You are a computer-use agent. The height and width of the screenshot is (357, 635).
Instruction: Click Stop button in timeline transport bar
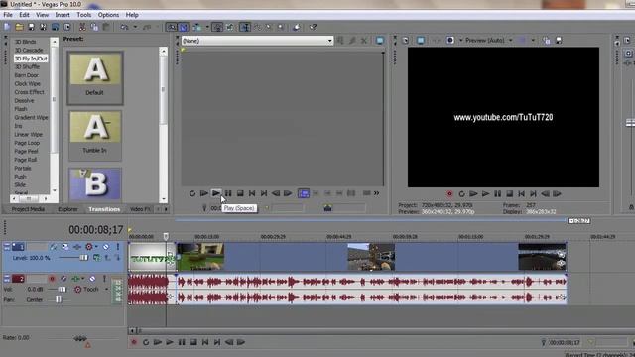click(x=193, y=342)
